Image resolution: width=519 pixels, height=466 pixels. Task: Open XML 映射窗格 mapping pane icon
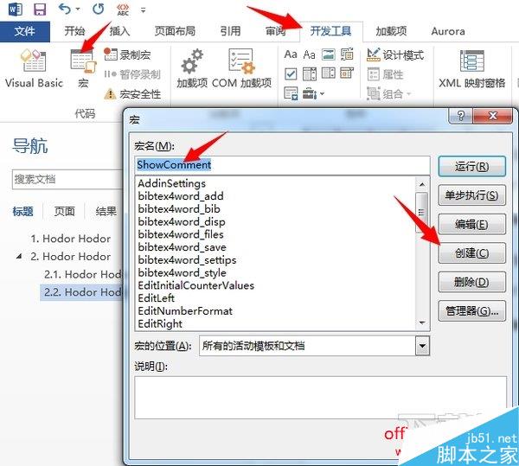pos(472,61)
